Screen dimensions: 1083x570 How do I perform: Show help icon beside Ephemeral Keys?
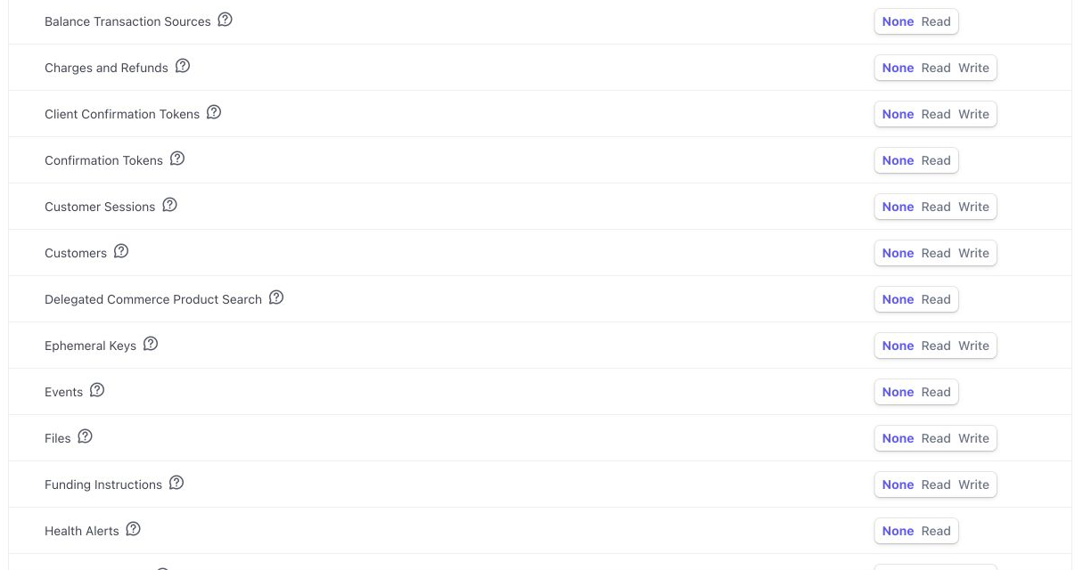click(151, 344)
